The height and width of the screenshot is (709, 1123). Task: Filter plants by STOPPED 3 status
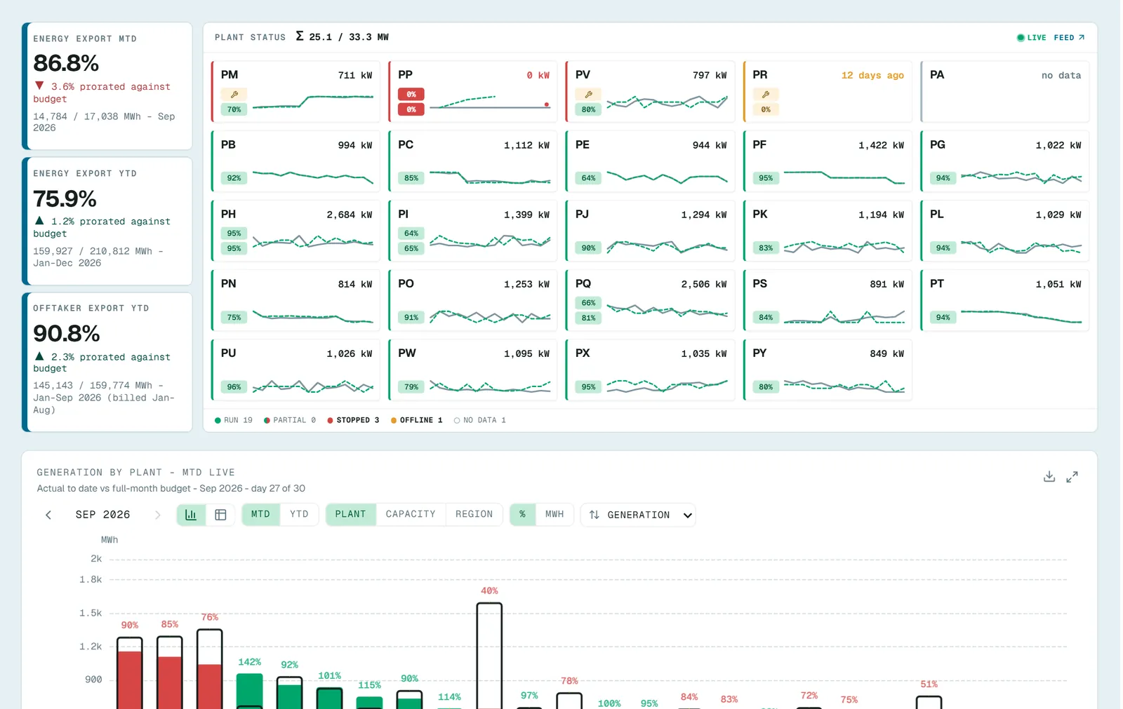(x=353, y=420)
